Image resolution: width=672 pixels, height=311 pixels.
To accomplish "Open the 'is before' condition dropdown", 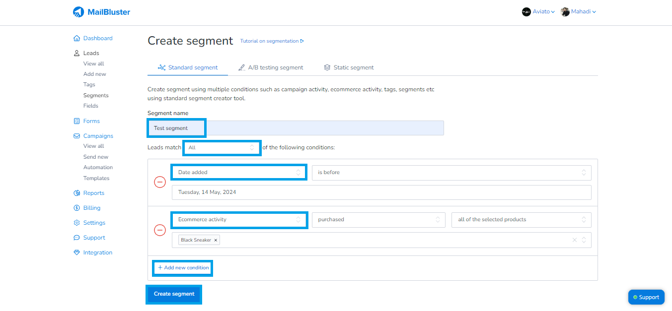I will tap(451, 172).
